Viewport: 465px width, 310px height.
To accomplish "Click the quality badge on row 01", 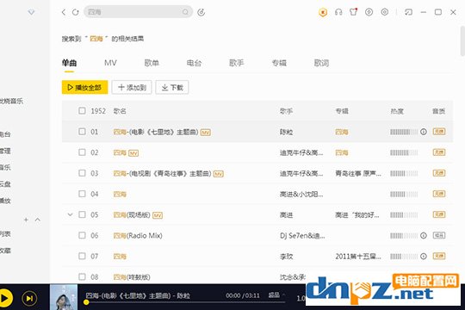I will 439,132.
